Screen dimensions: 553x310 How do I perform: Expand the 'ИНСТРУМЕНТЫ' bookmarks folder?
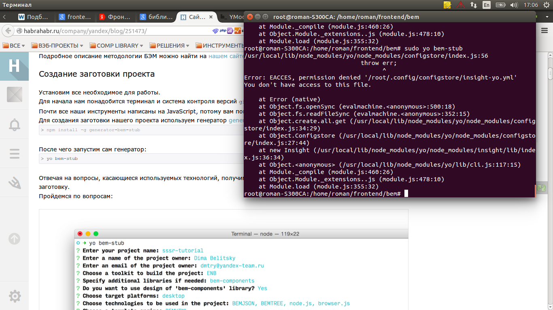220,46
